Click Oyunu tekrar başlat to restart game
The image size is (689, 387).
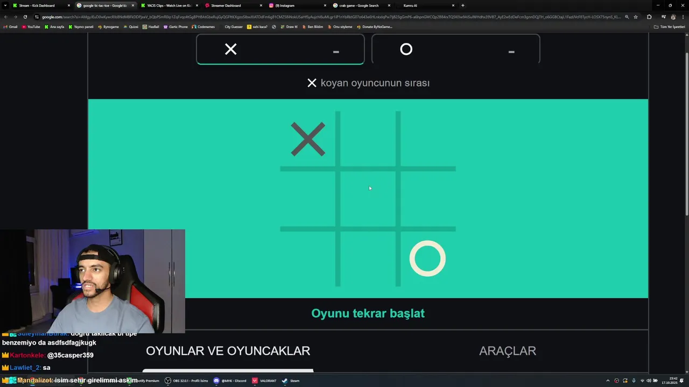click(x=368, y=313)
